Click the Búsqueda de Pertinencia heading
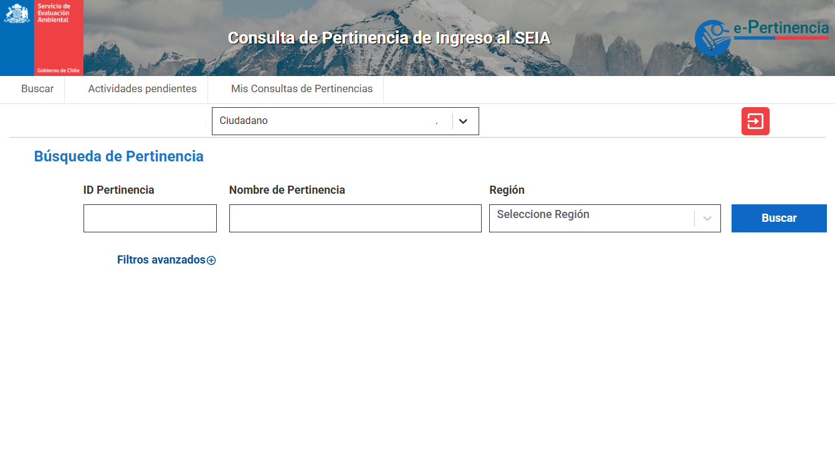The image size is (835, 461). coord(118,156)
